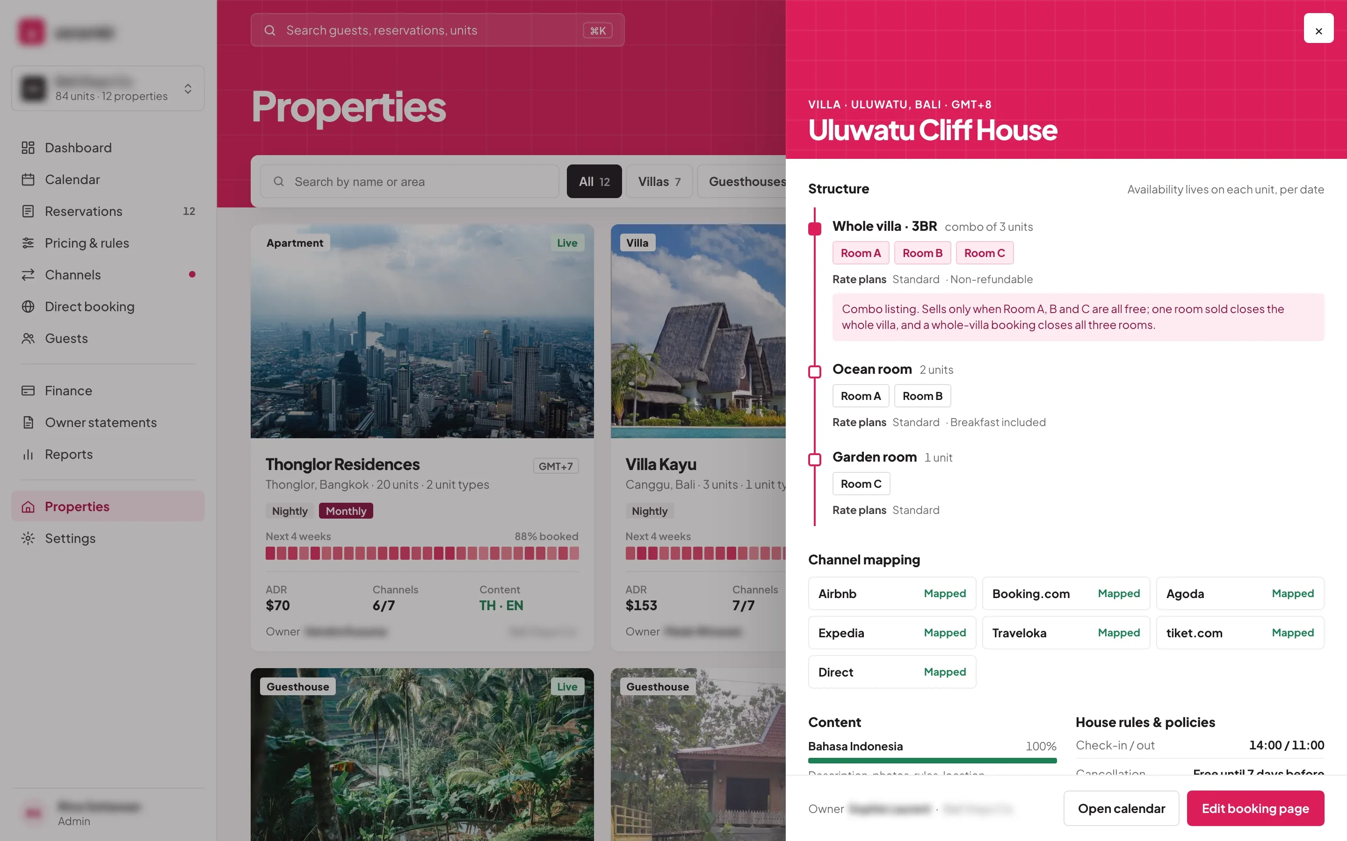Focus the Search guests, reservations, units field
The height and width of the screenshot is (841, 1347).
pos(437,30)
